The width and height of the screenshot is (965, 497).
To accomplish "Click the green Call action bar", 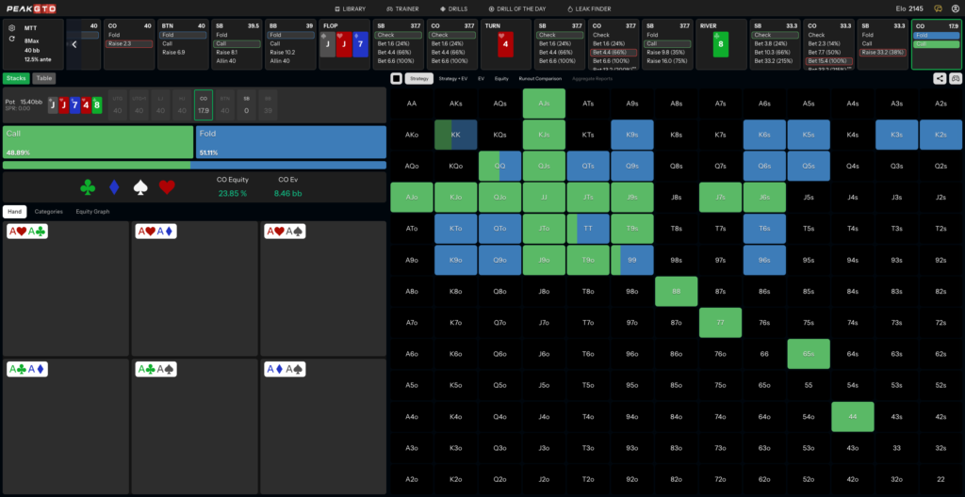I will click(x=98, y=142).
